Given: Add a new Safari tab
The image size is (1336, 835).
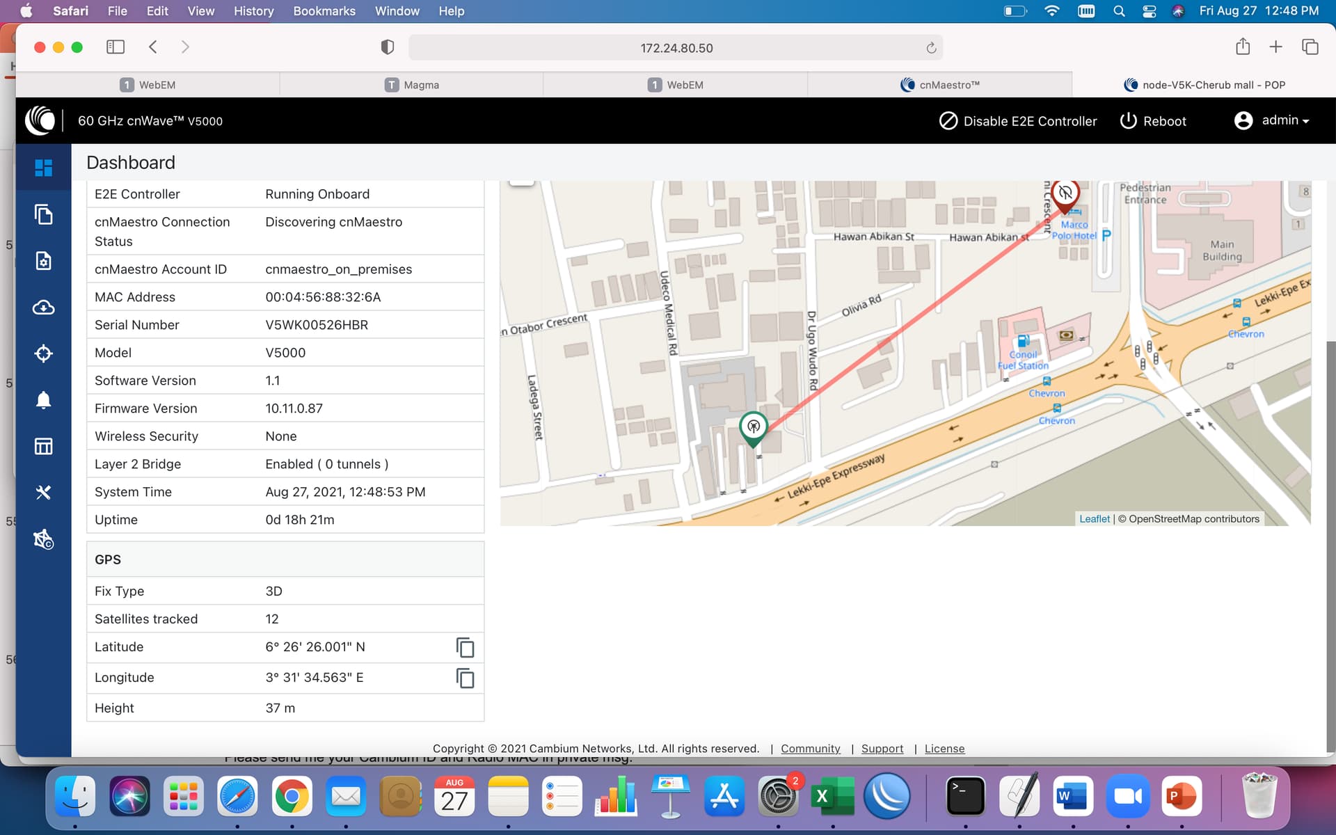Looking at the screenshot, I should click(1275, 47).
